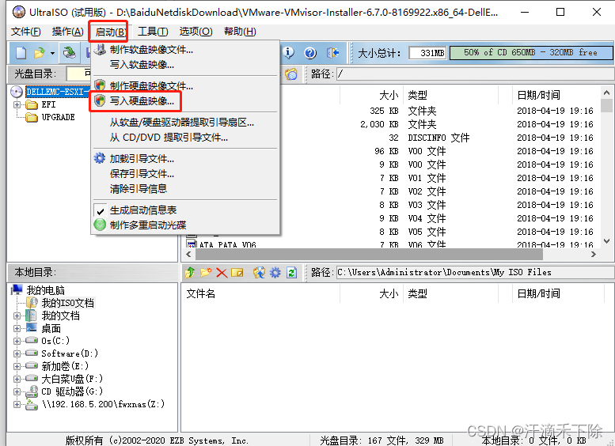This screenshot has width=615, height=446.
Task: Open the 帮助(H) menu
Action: (x=240, y=32)
